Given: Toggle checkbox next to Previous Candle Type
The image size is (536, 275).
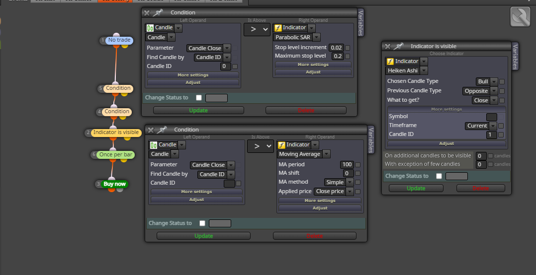Looking at the screenshot, I should coord(502,91).
